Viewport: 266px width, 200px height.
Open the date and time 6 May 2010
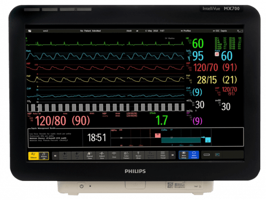pyautogui.click(x=155, y=31)
